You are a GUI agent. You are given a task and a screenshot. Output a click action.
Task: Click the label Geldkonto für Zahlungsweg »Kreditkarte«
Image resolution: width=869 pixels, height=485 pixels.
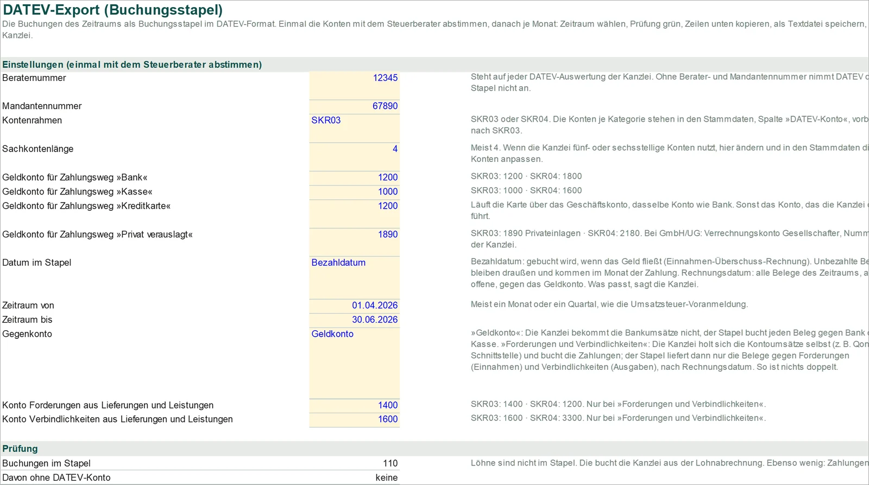point(86,206)
